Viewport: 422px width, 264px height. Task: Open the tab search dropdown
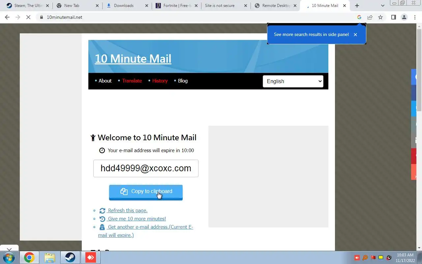(382, 6)
